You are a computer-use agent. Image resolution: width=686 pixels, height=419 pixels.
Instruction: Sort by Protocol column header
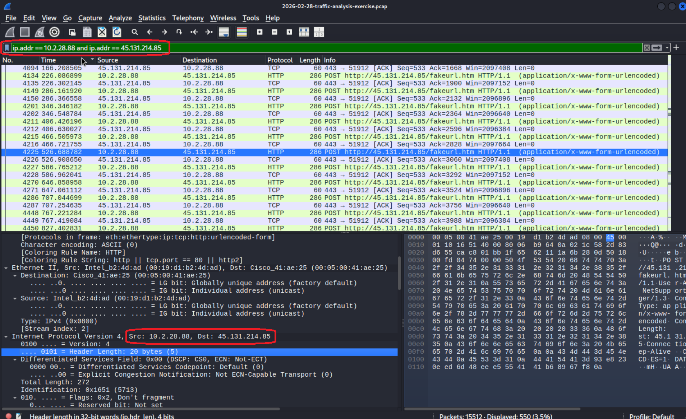pyautogui.click(x=281, y=60)
